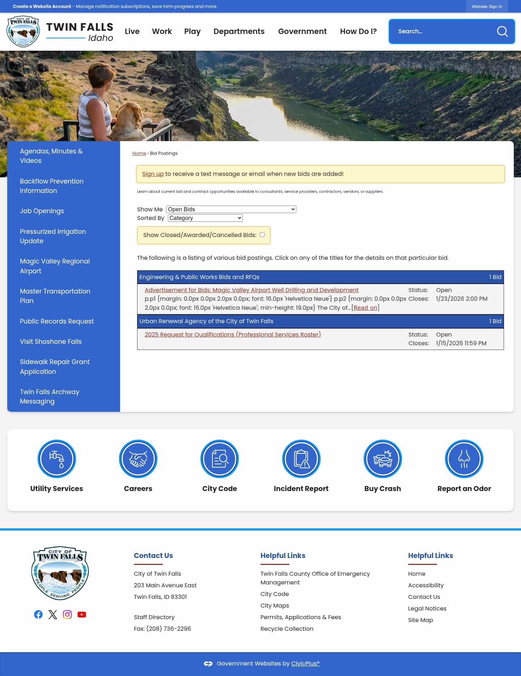Open the Government menu
521x676 pixels.
(x=302, y=31)
